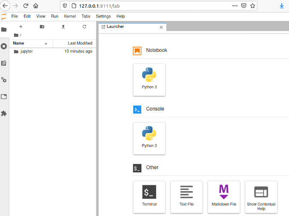Show the Property Inspector gears icon

[4, 80]
